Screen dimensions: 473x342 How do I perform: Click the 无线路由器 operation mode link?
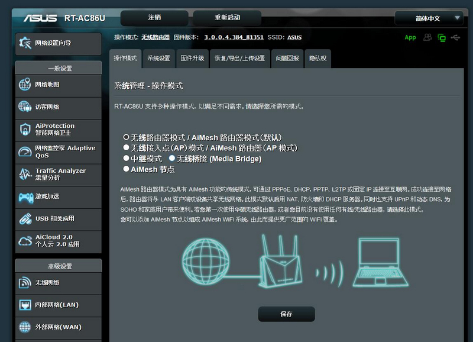click(x=155, y=37)
